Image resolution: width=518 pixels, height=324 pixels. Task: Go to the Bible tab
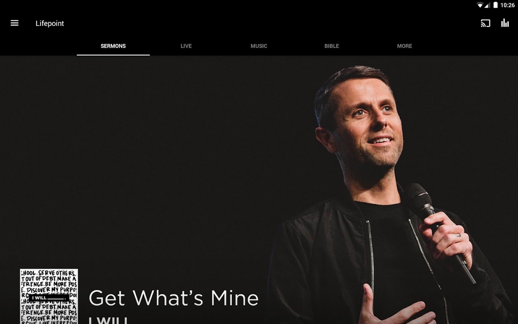(332, 46)
